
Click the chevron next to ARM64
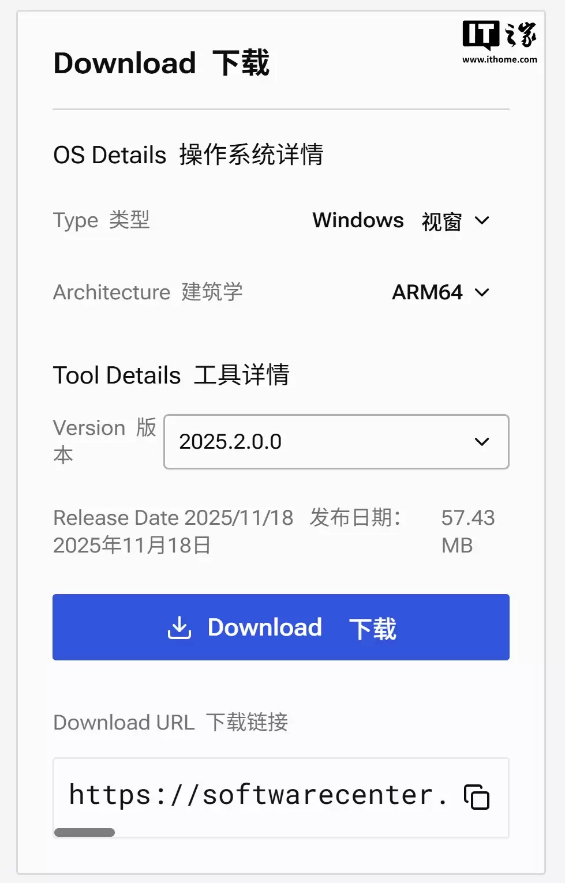tap(482, 293)
